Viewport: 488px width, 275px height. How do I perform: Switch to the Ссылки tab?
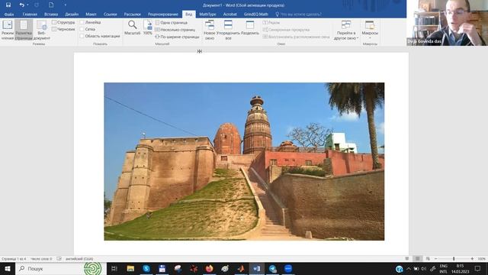110,14
